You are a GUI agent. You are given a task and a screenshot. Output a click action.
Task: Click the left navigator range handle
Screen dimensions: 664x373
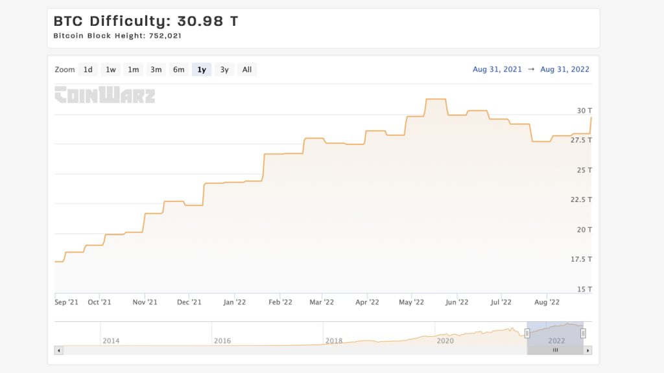(528, 332)
